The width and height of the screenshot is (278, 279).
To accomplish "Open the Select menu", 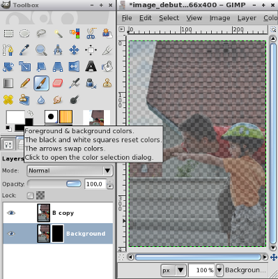I will (169, 18).
